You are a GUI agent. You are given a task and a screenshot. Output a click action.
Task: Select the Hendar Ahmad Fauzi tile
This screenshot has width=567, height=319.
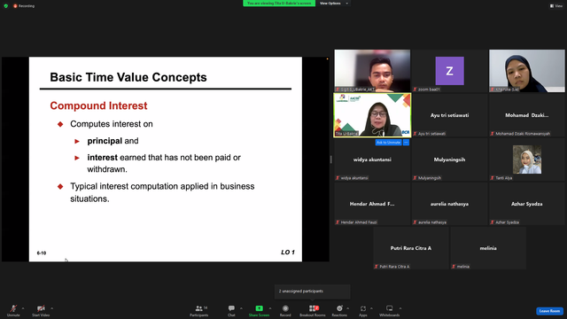pyautogui.click(x=372, y=204)
